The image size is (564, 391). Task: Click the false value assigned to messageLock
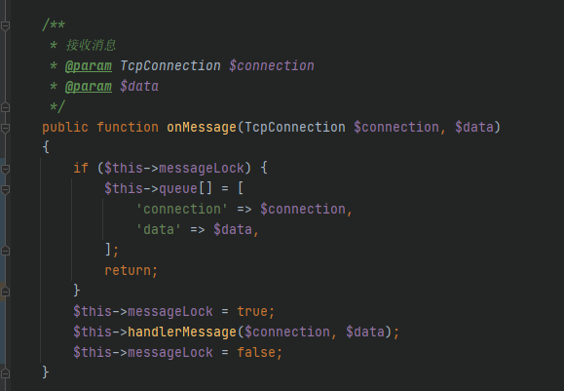(x=256, y=352)
